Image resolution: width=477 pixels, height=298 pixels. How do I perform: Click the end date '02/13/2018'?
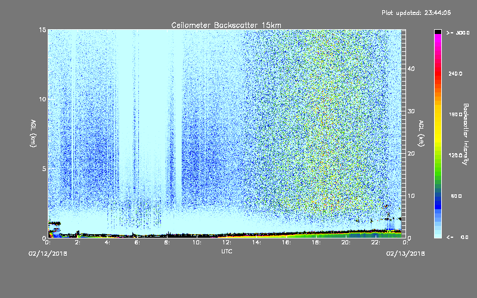[405, 254]
